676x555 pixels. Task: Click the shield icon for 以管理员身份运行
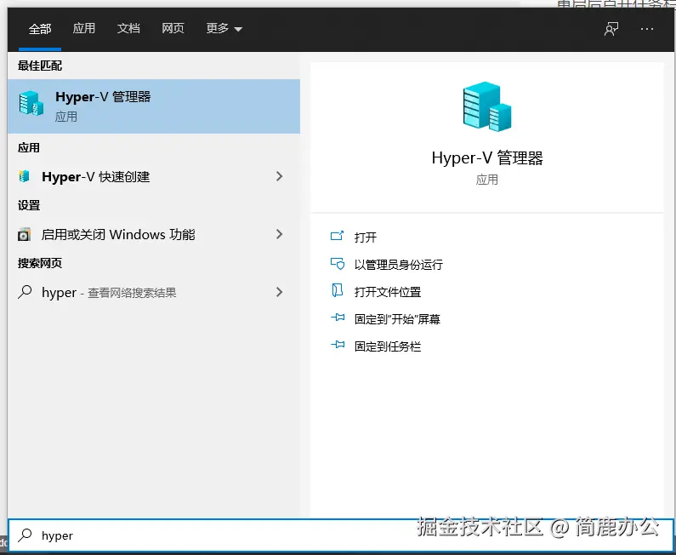pyautogui.click(x=337, y=263)
